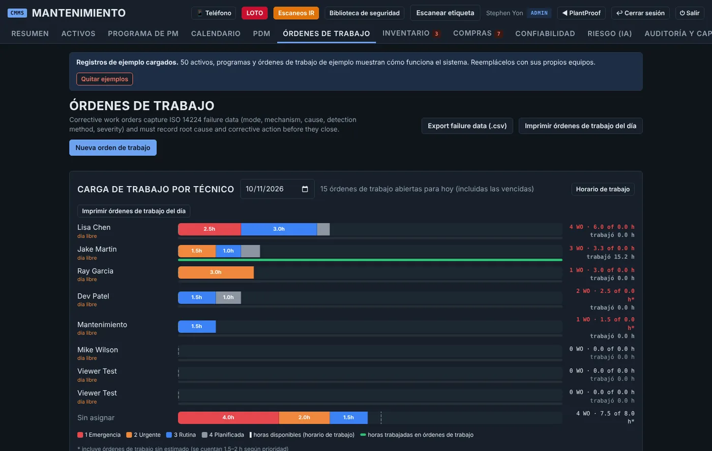Select the red 4.0h Sin asignar segment
This screenshot has height=451, width=712.
pos(228,418)
